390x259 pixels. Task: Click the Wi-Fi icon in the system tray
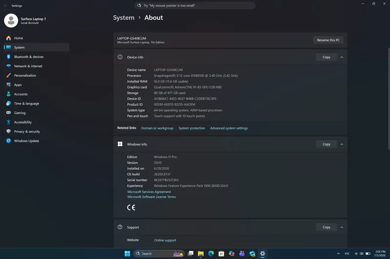[x=356, y=254]
